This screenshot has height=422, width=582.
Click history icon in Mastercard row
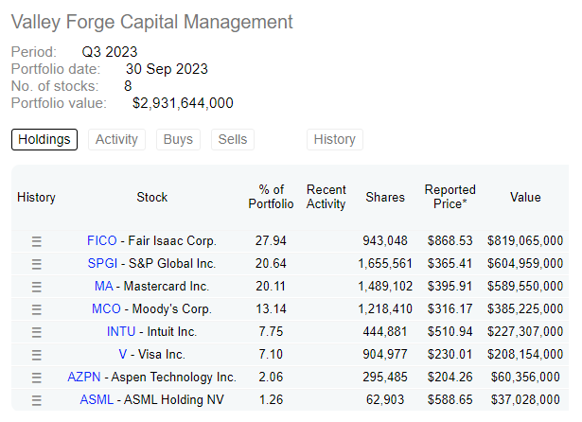pos(37,287)
